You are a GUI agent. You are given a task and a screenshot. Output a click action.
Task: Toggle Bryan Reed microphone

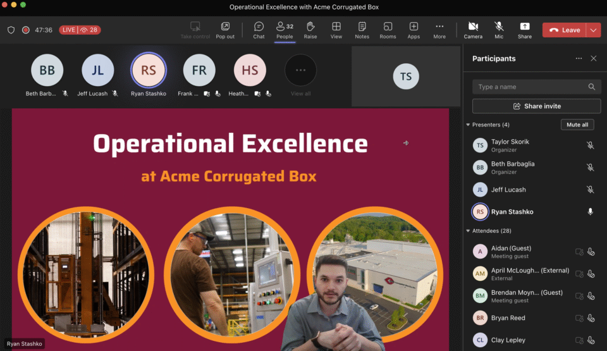(591, 318)
